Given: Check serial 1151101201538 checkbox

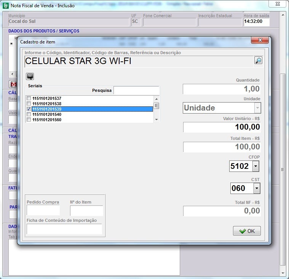Looking at the screenshot, I should 29,104.
